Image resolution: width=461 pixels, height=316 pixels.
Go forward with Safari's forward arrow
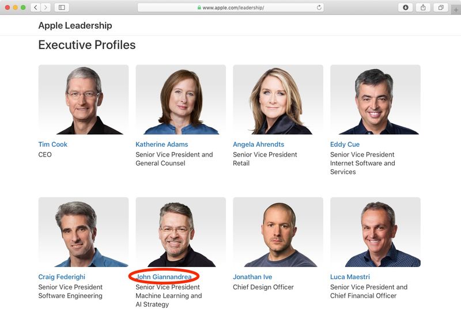pos(46,7)
